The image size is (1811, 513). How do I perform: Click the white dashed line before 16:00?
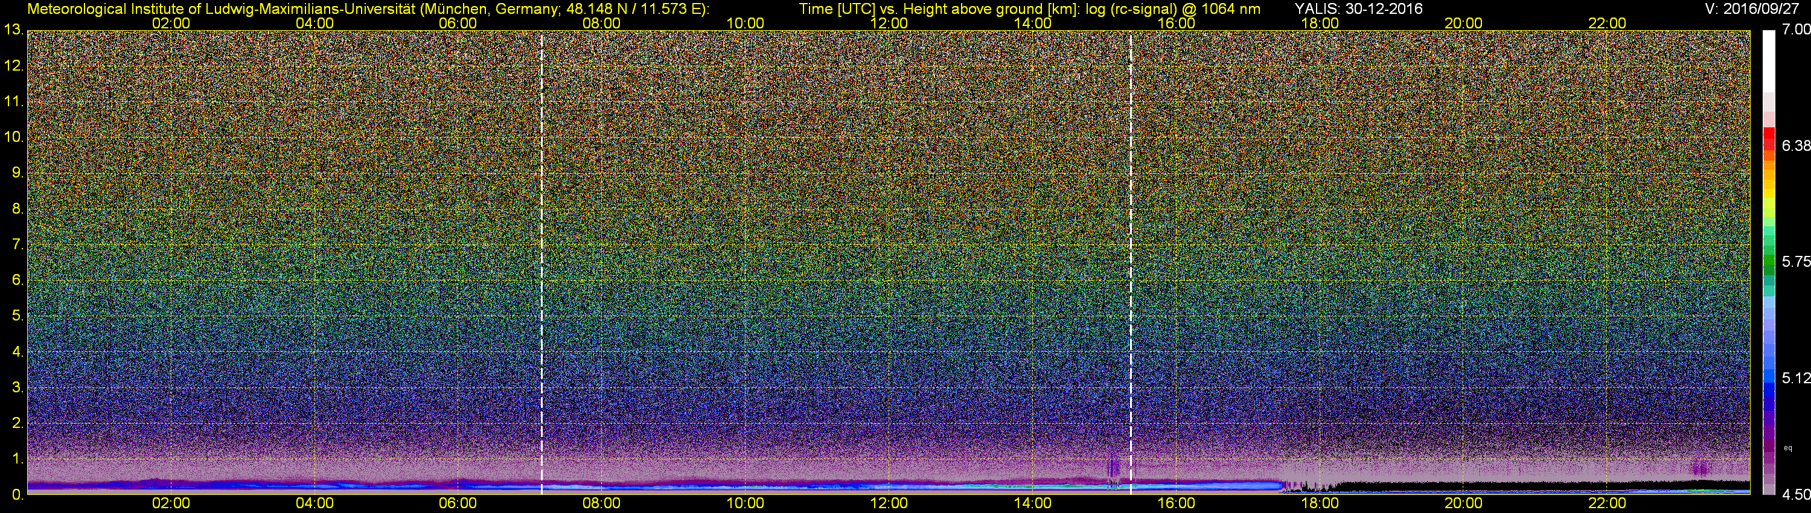click(1131, 260)
